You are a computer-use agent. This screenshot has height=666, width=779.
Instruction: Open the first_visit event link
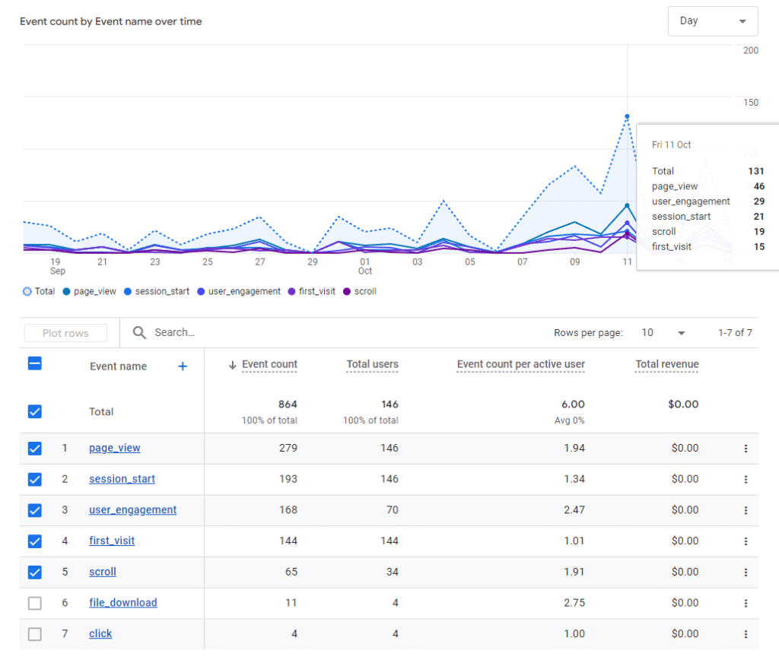[112, 541]
